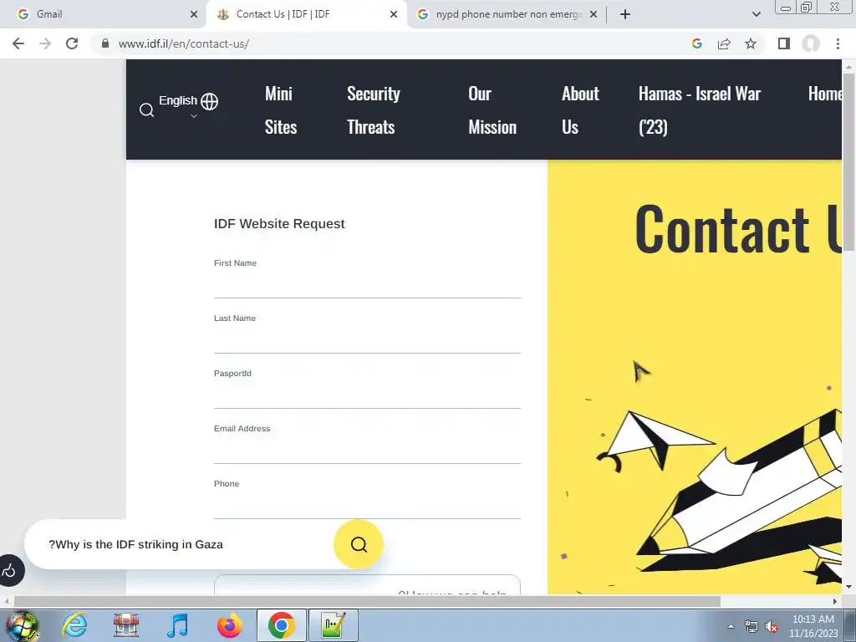Click the www.idf.il address bar URL
The height and width of the screenshot is (642, 856).
pos(183,43)
